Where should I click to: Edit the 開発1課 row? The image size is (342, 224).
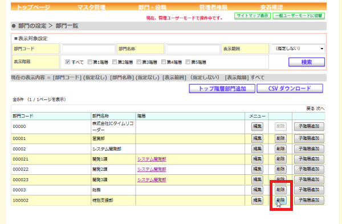(x=257, y=159)
